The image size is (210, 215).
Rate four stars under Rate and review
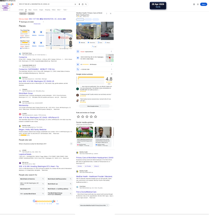coord(91,117)
